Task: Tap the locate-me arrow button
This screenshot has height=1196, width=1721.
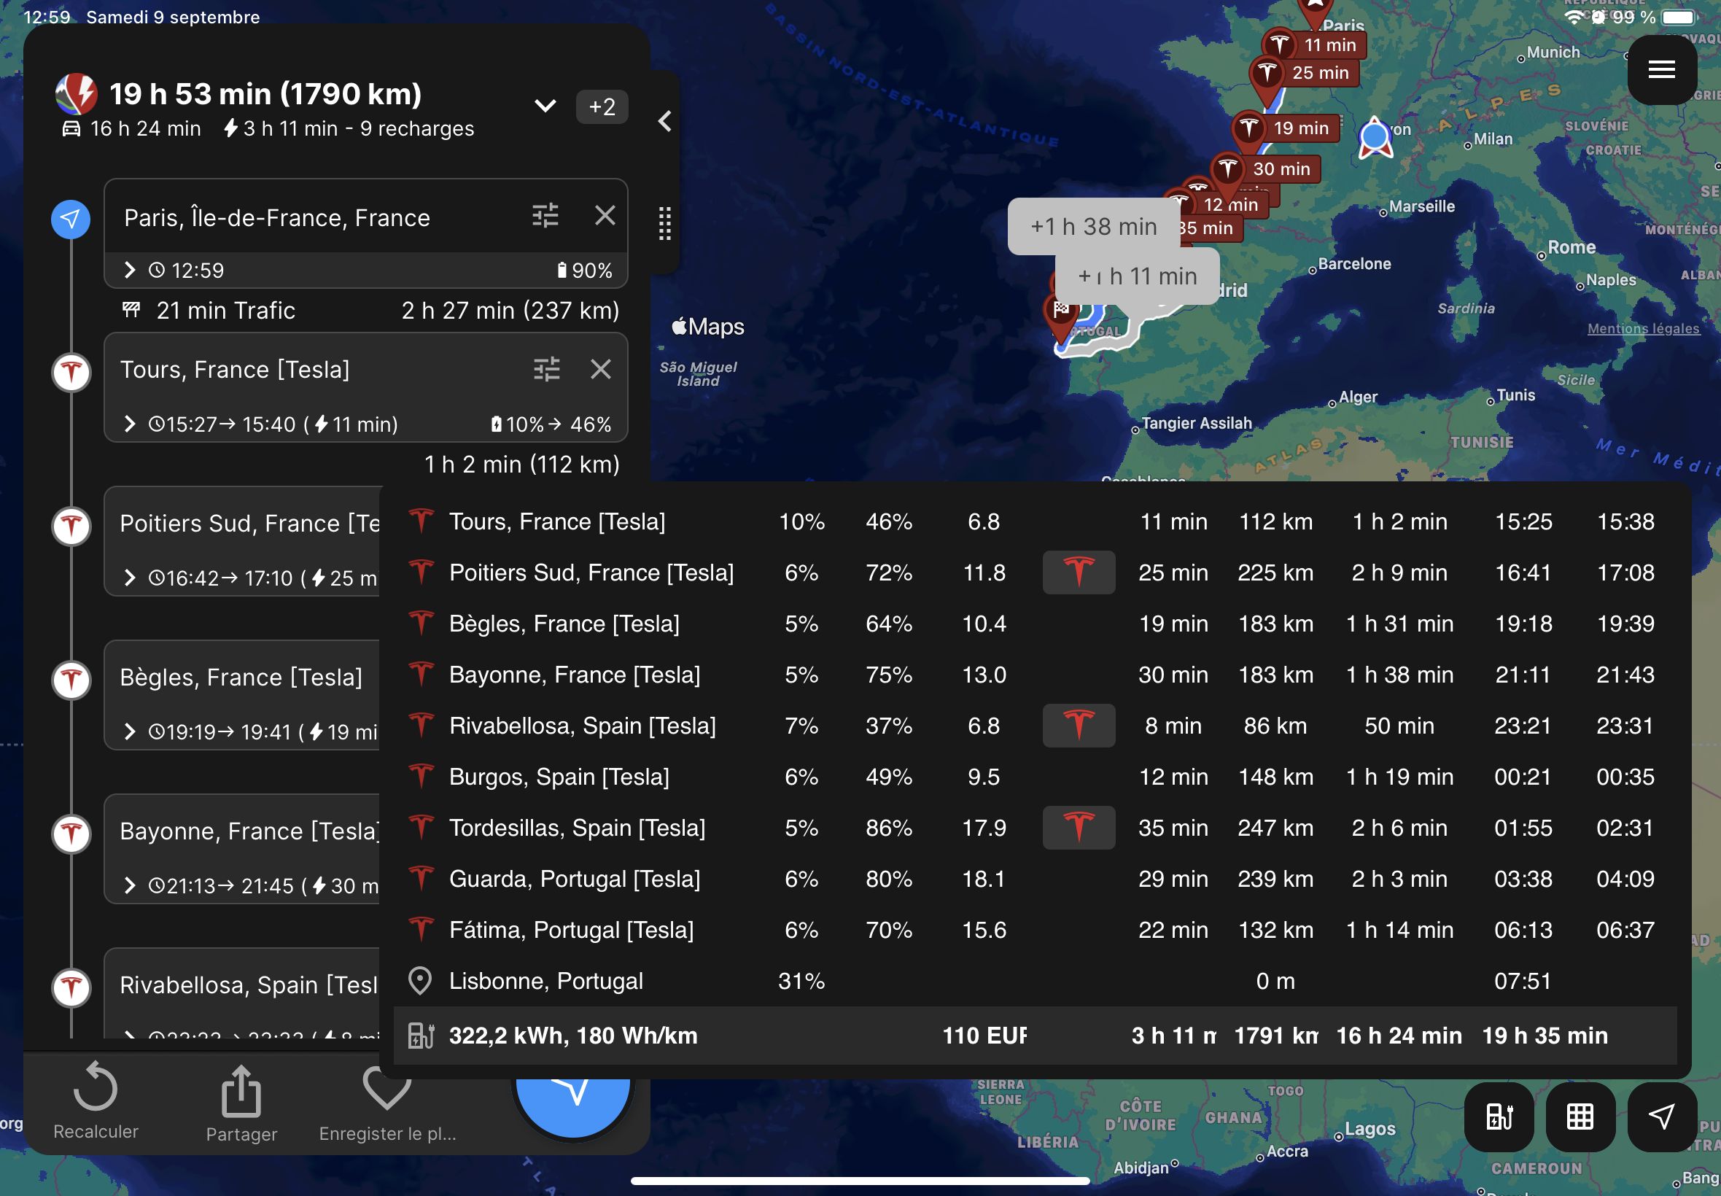Action: coord(1661,1117)
